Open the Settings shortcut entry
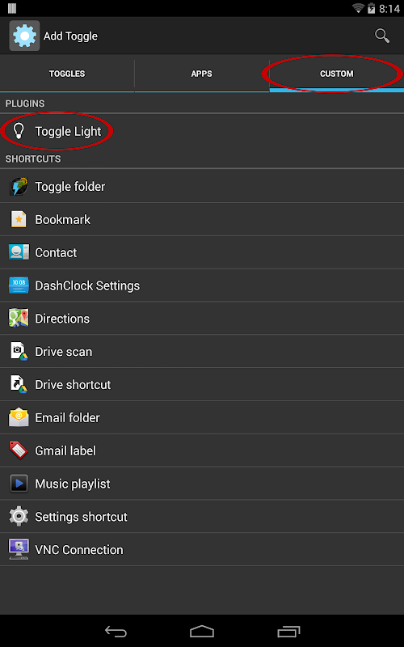 coord(202,517)
